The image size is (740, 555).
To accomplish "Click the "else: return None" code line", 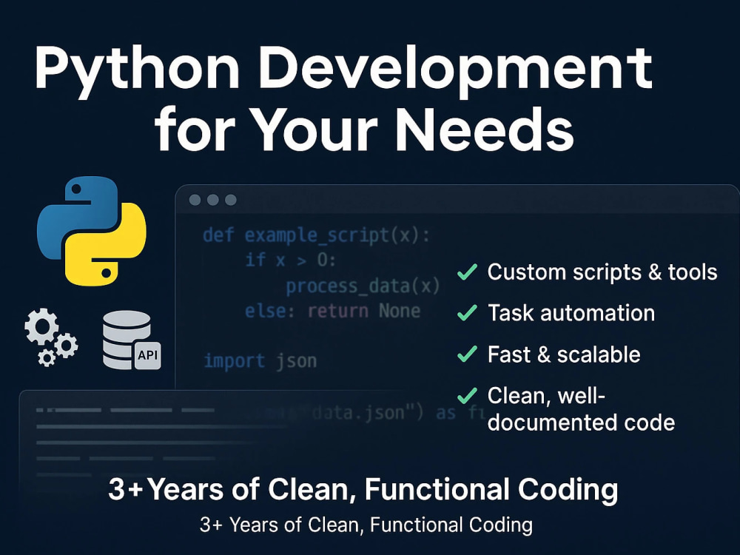I will (x=333, y=311).
